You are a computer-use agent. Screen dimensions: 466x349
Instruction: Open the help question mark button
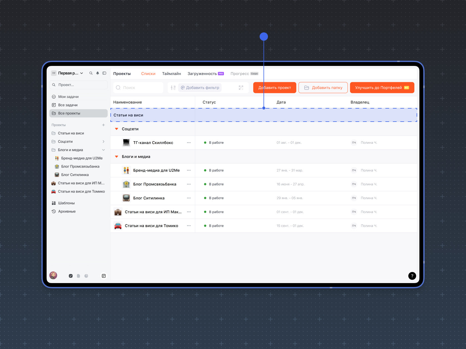coord(412,276)
